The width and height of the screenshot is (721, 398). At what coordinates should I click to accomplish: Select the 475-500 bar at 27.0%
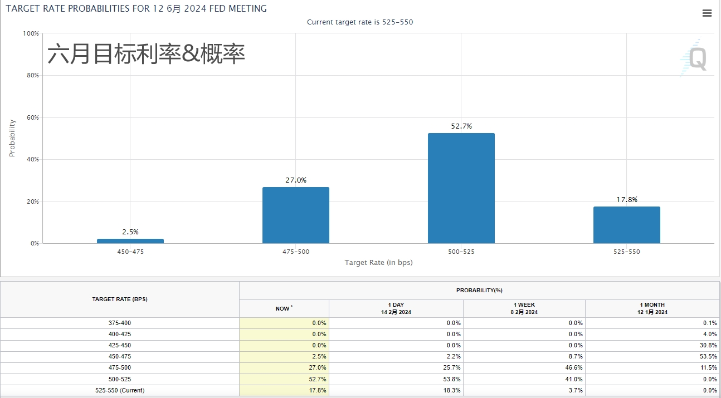click(x=295, y=215)
